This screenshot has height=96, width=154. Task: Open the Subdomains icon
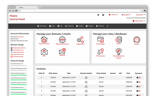(80, 40)
